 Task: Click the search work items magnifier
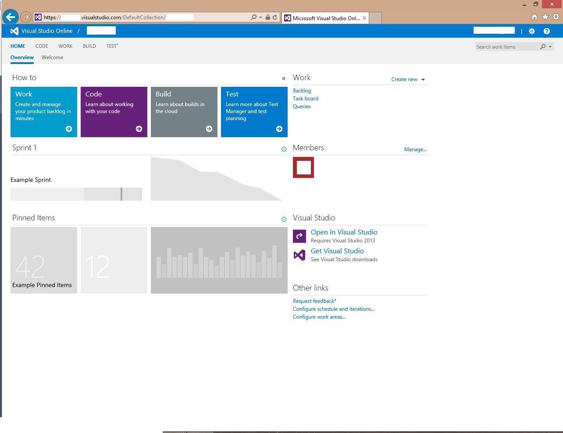pyautogui.click(x=543, y=47)
